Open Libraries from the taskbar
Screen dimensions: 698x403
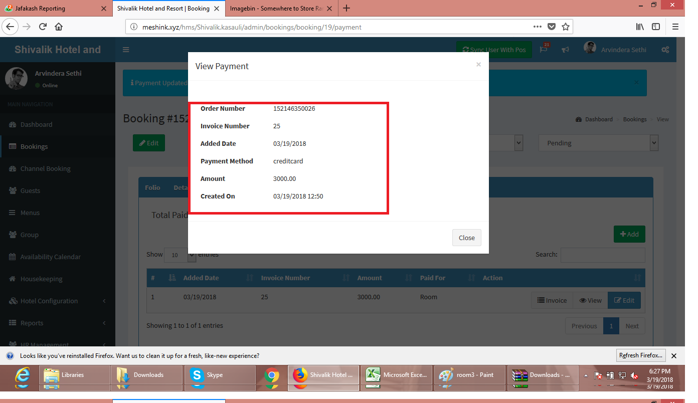tap(75, 375)
